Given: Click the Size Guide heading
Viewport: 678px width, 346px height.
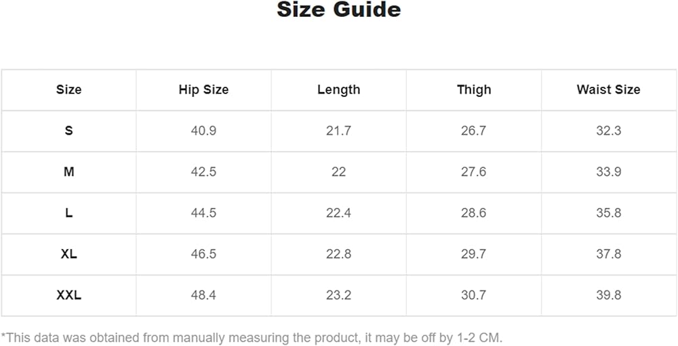Looking at the screenshot, I should point(338,10).
